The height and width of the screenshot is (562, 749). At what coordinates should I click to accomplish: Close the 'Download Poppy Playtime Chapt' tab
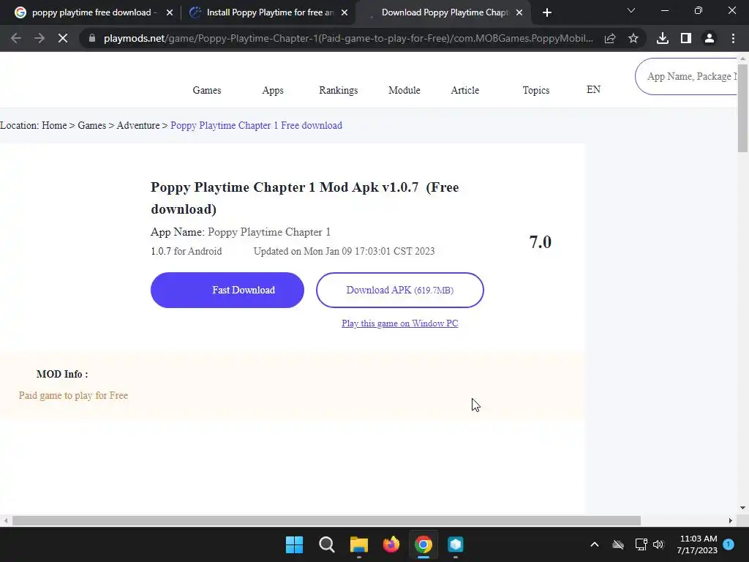pos(519,12)
